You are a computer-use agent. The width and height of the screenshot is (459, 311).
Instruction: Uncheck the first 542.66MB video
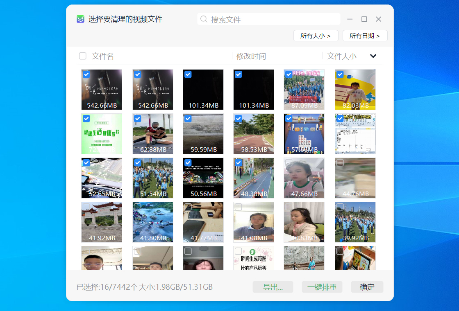click(86, 74)
